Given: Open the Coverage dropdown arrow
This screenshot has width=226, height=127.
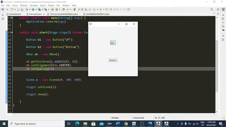Looking at the screenshot, I should pos(42,10).
